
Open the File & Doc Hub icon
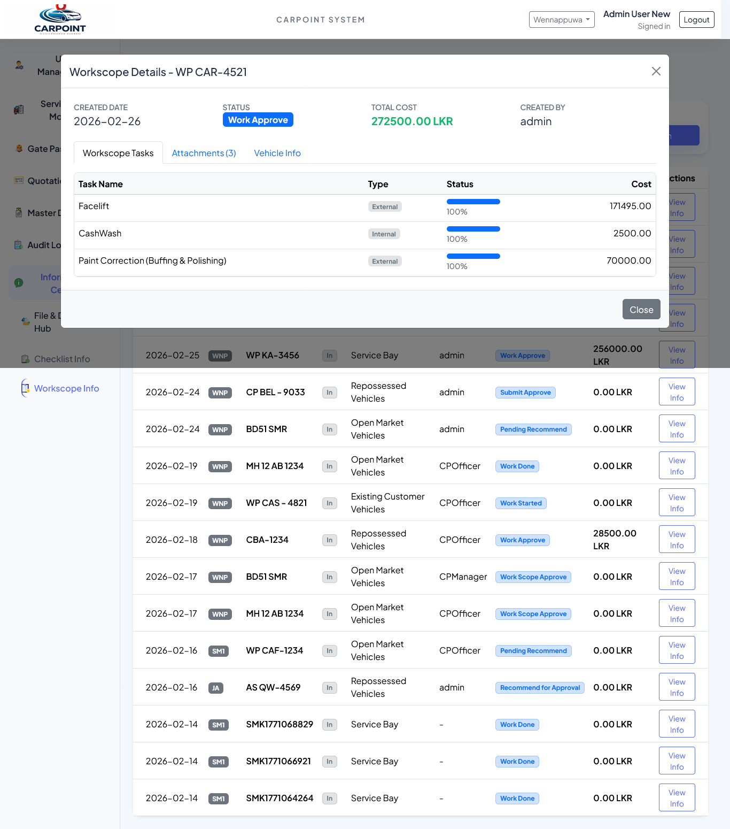coord(25,321)
